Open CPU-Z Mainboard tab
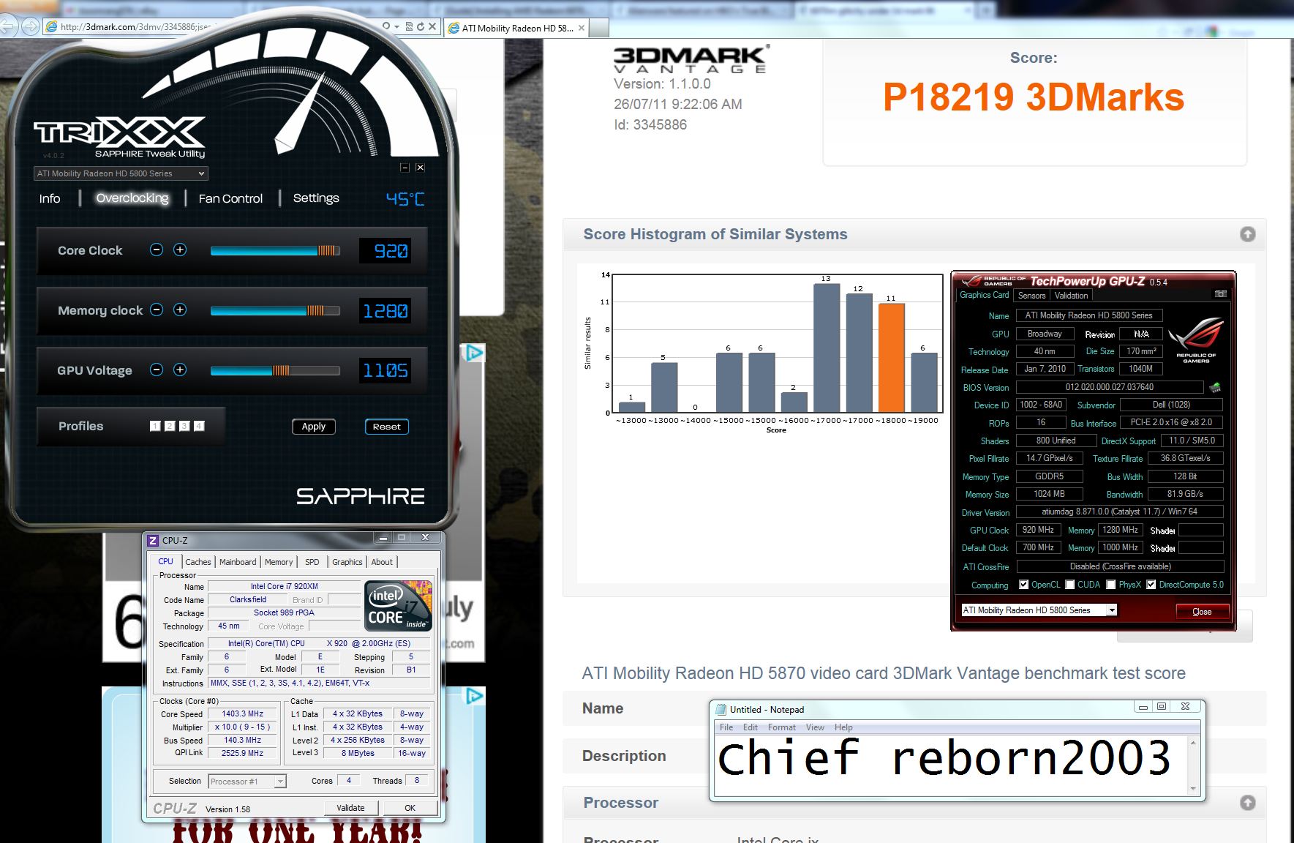The height and width of the screenshot is (843, 1294). coord(238,562)
